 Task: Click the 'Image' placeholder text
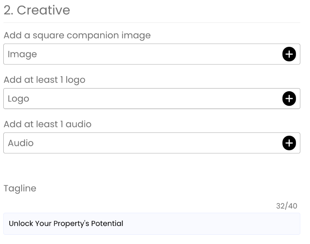22,54
